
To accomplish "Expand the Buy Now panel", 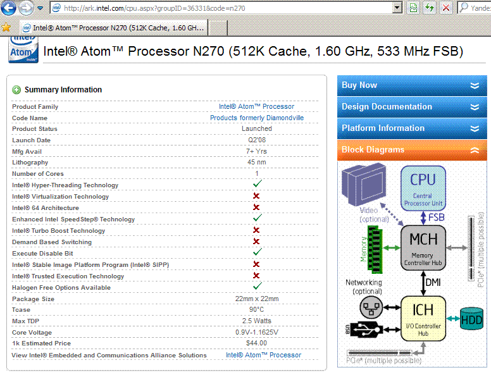I will pyautogui.click(x=412, y=85).
